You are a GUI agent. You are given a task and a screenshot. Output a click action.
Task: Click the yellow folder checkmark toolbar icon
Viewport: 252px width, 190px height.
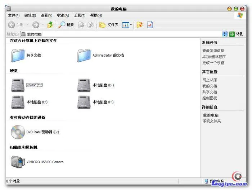click(140, 25)
